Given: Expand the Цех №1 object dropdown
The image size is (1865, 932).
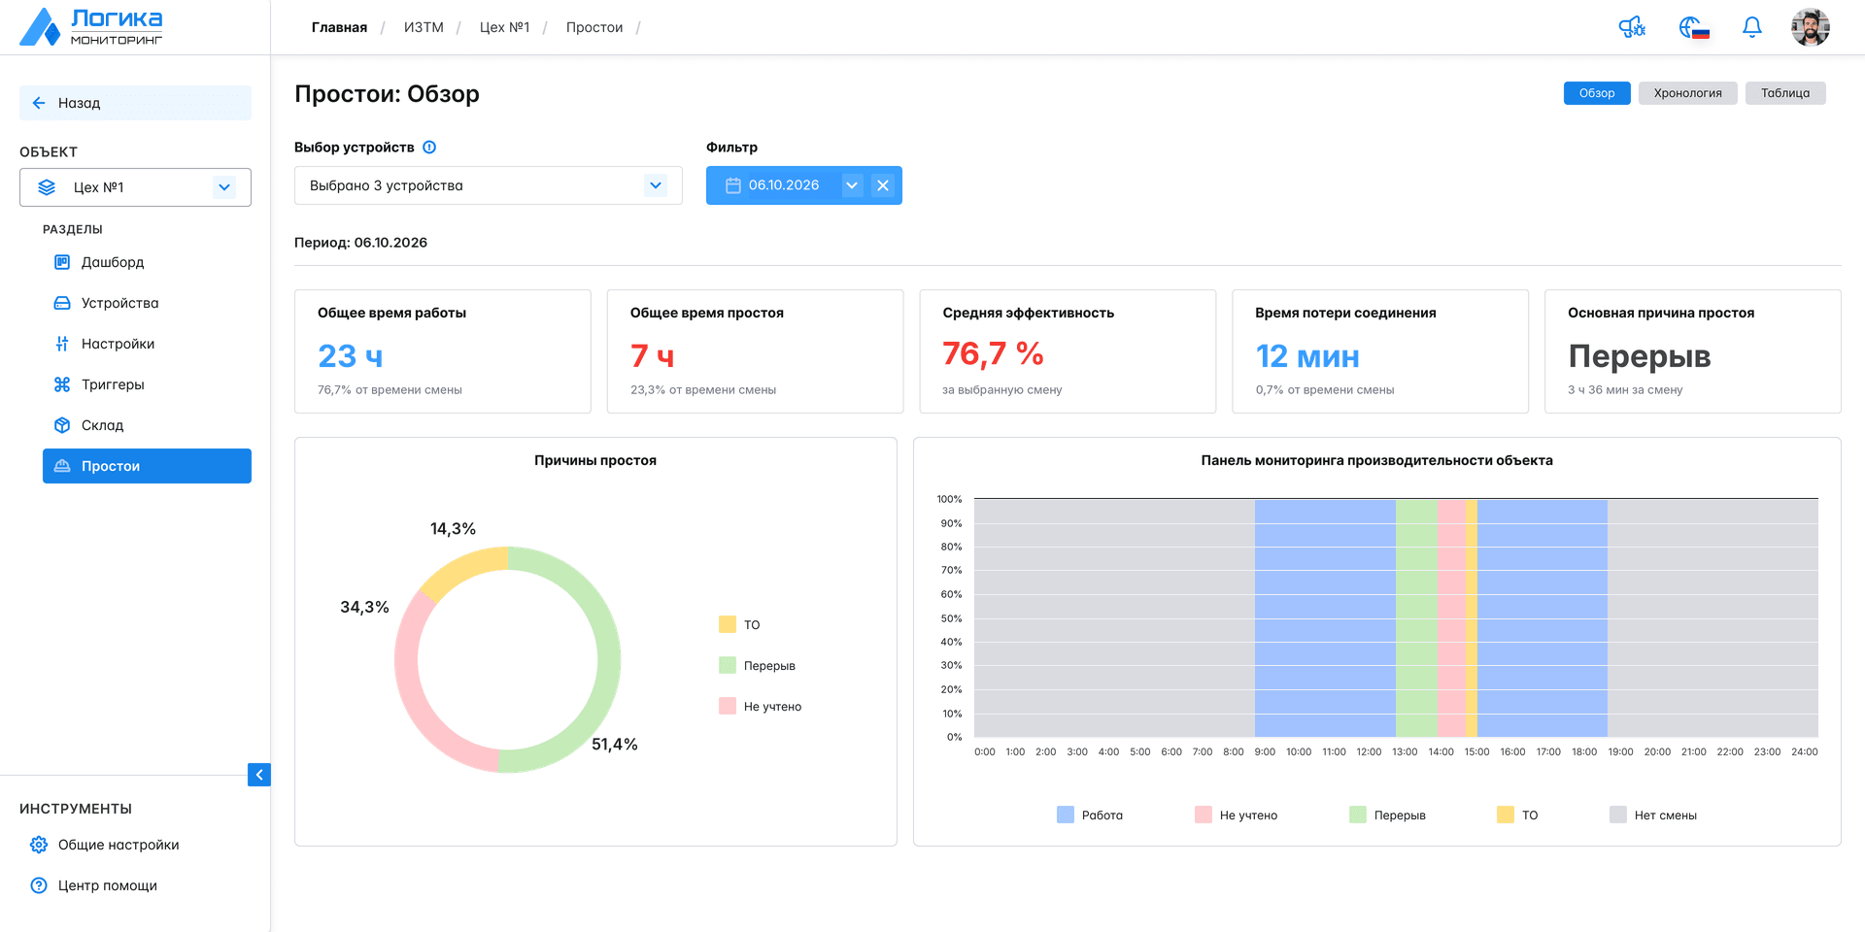Looking at the screenshot, I should click(135, 187).
